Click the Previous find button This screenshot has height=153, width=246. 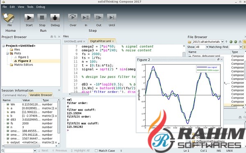pos(59,151)
